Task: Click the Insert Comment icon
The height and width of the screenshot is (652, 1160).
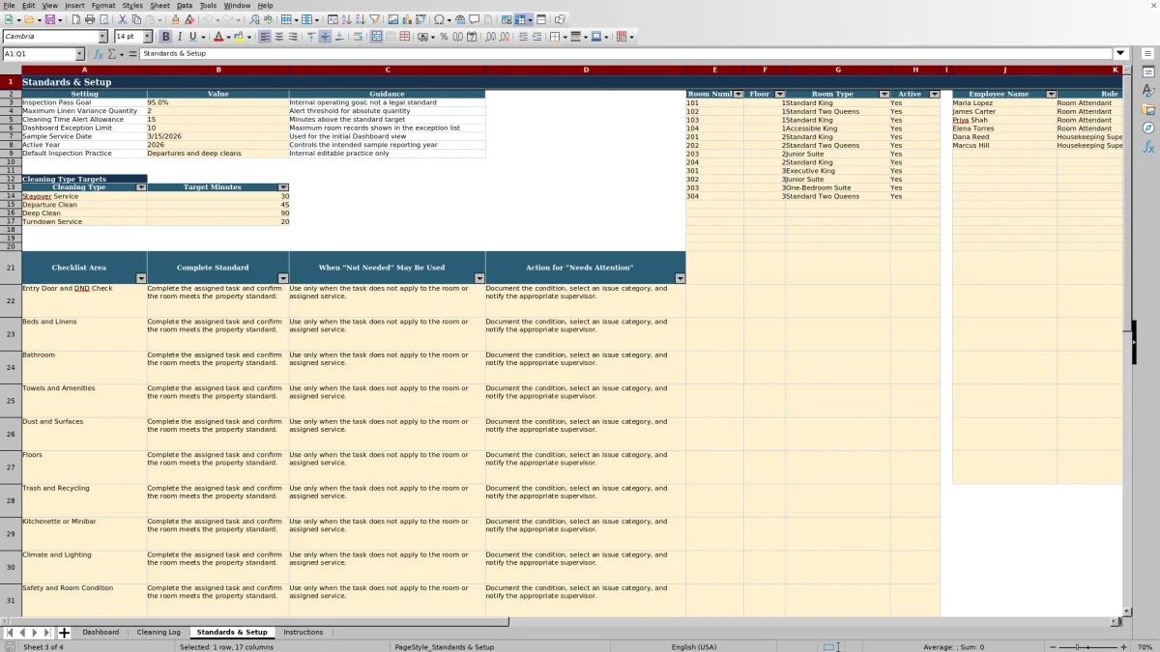Action: tap(475, 19)
